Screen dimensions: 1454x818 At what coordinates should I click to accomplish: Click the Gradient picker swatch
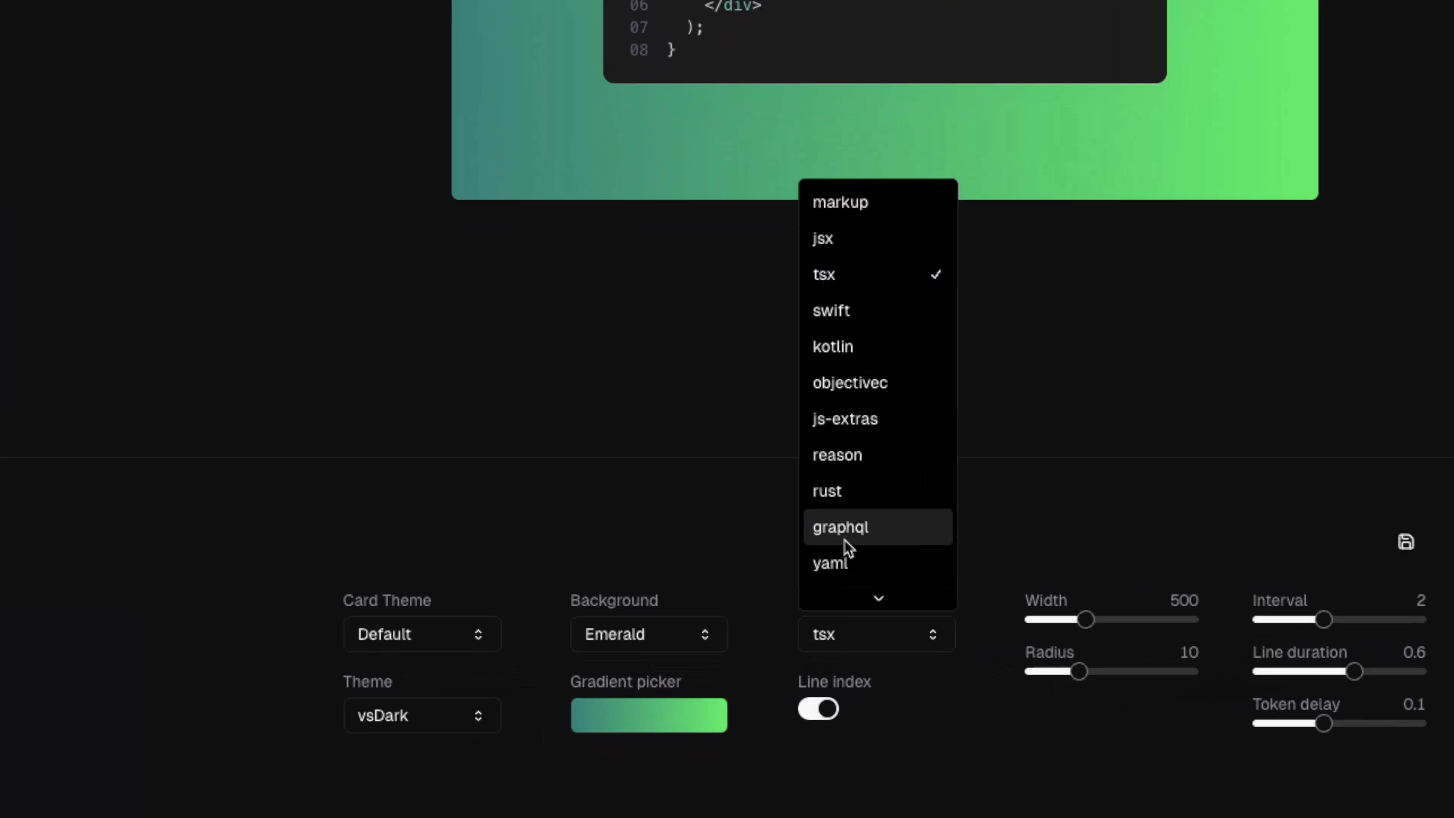(x=649, y=715)
